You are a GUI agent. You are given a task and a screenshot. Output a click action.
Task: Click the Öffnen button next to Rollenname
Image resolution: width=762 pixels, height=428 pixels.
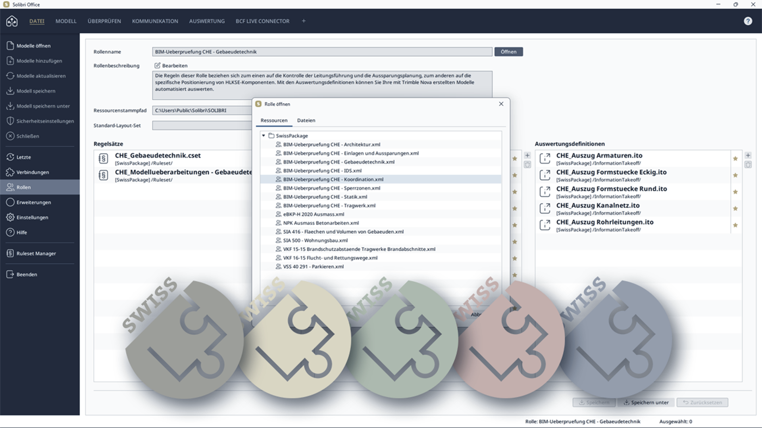pos(508,52)
